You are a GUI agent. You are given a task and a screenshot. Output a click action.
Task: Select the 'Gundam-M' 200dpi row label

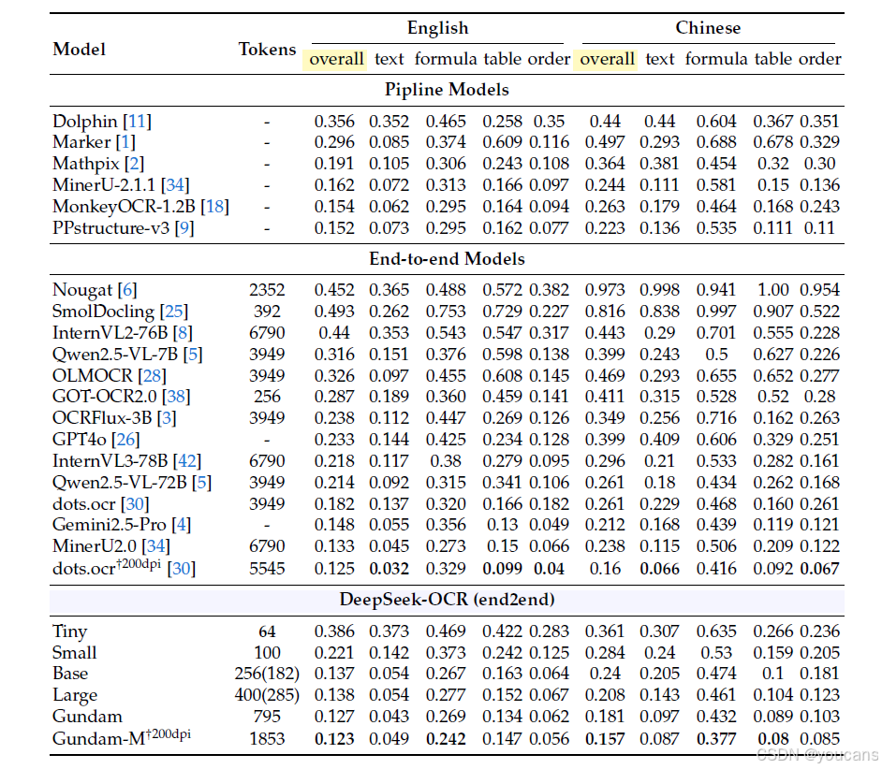[x=122, y=737]
